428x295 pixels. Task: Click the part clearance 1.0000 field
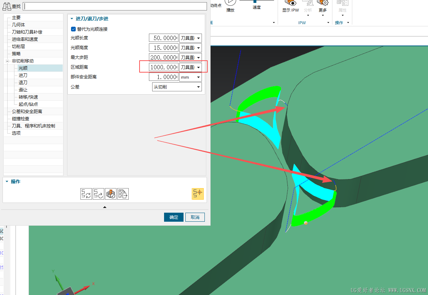pos(164,77)
